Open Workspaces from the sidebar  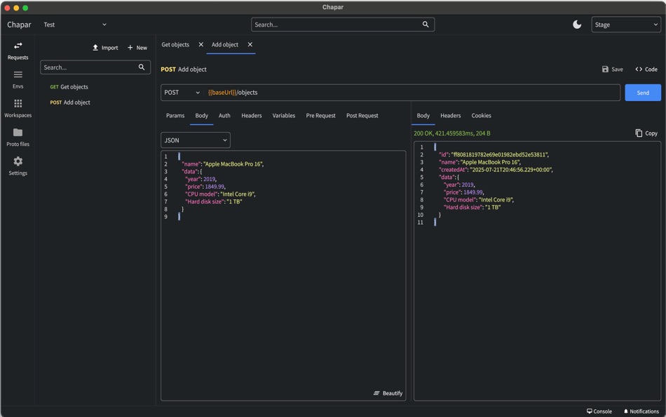[x=18, y=108]
